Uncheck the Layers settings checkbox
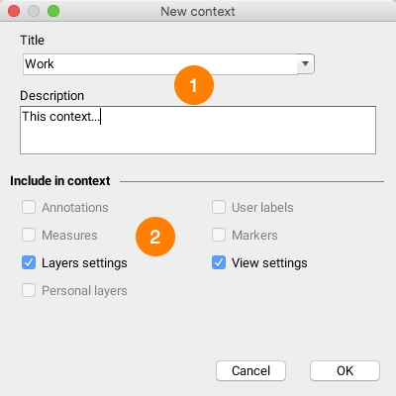Image resolution: width=396 pixels, height=396 pixels. click(x=29, y=263)
